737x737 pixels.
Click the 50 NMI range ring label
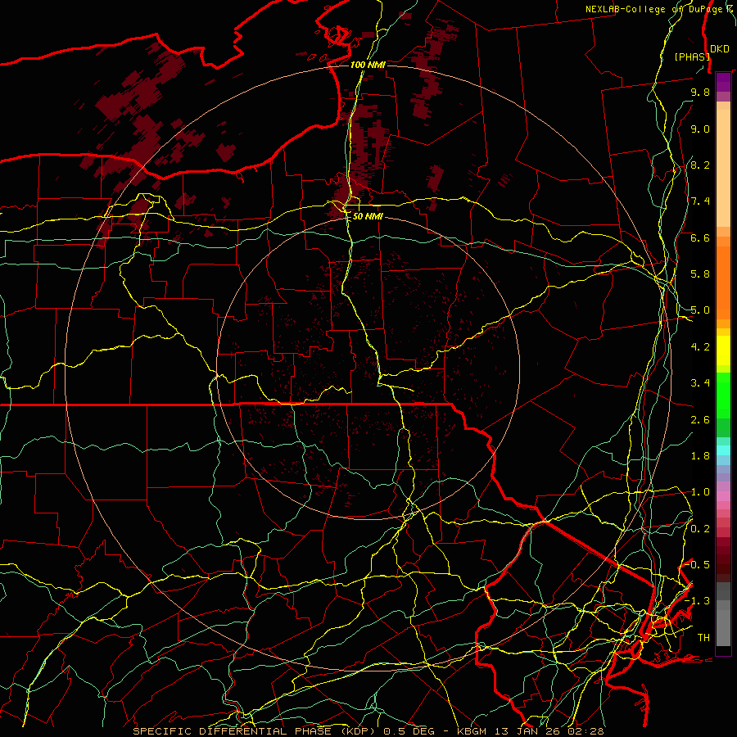pos(368,216)
